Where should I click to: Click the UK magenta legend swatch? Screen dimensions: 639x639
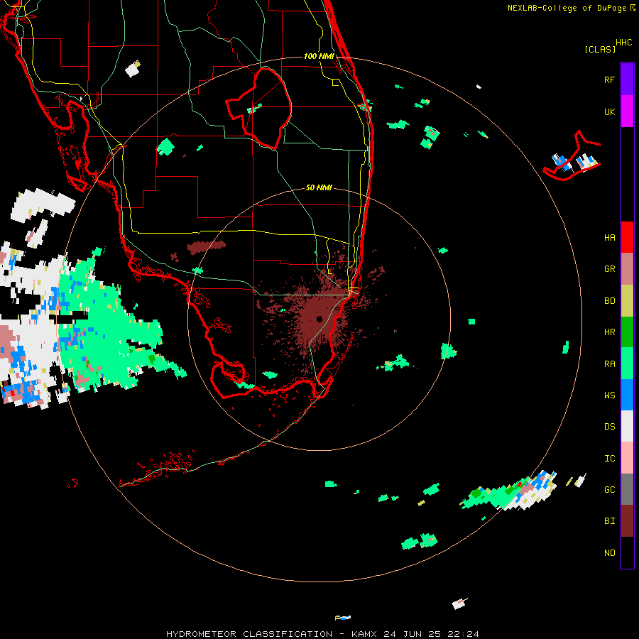pos(627,111)
